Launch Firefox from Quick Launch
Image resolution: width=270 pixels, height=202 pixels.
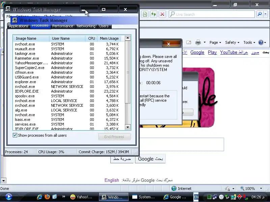(47, 197)
